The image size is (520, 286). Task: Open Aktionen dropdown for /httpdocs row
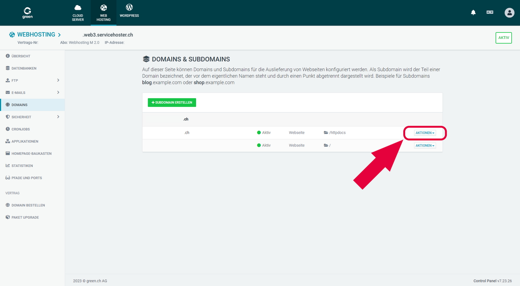[x=425, y=133]
